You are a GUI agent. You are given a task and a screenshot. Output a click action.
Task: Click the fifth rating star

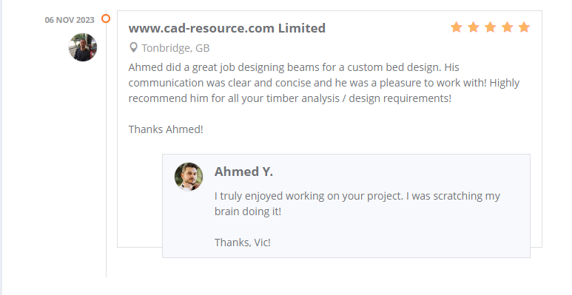click(524, 27)
